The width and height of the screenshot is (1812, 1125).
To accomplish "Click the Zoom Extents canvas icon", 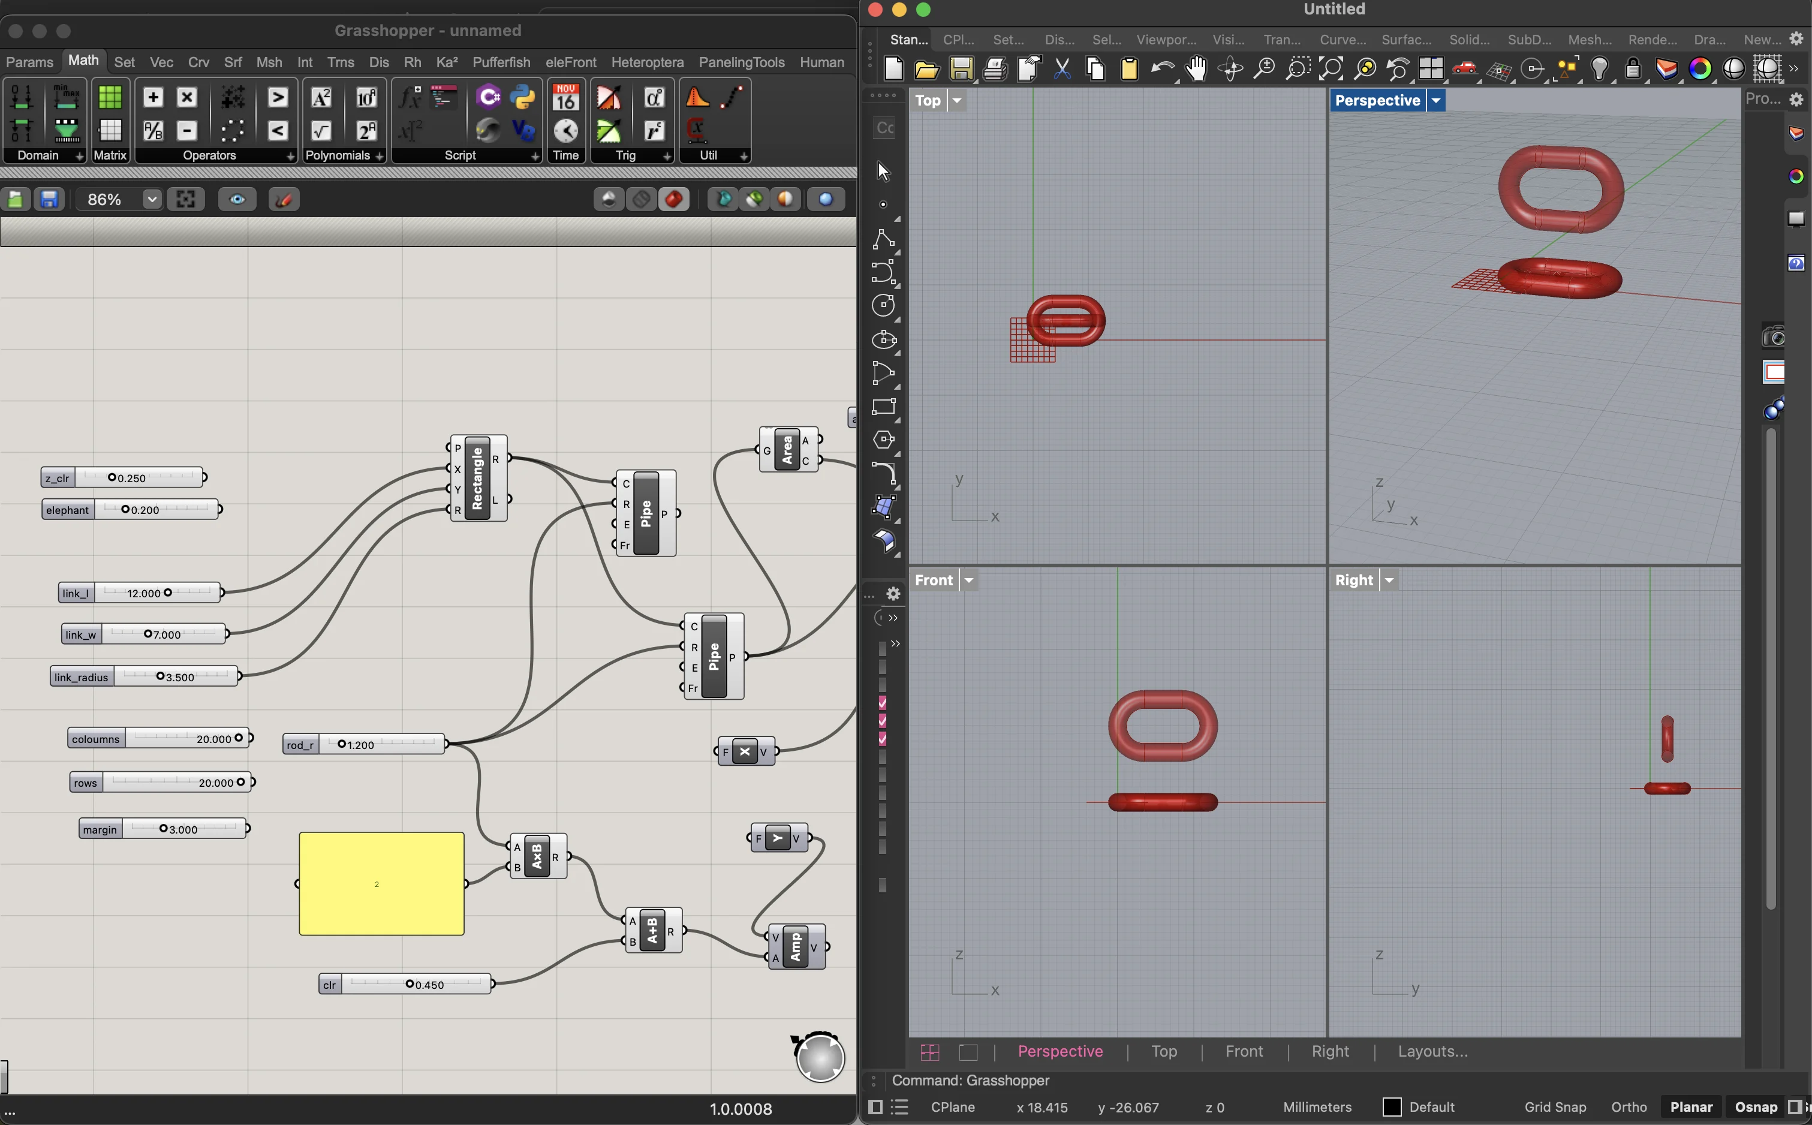I will tap(185, 200).
